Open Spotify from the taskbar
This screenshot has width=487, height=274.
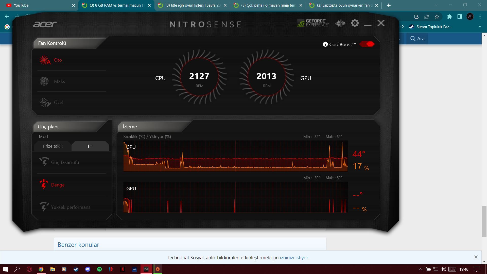coord(99,269)
